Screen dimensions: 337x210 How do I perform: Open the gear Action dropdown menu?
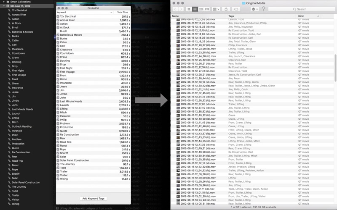(254, 9)
